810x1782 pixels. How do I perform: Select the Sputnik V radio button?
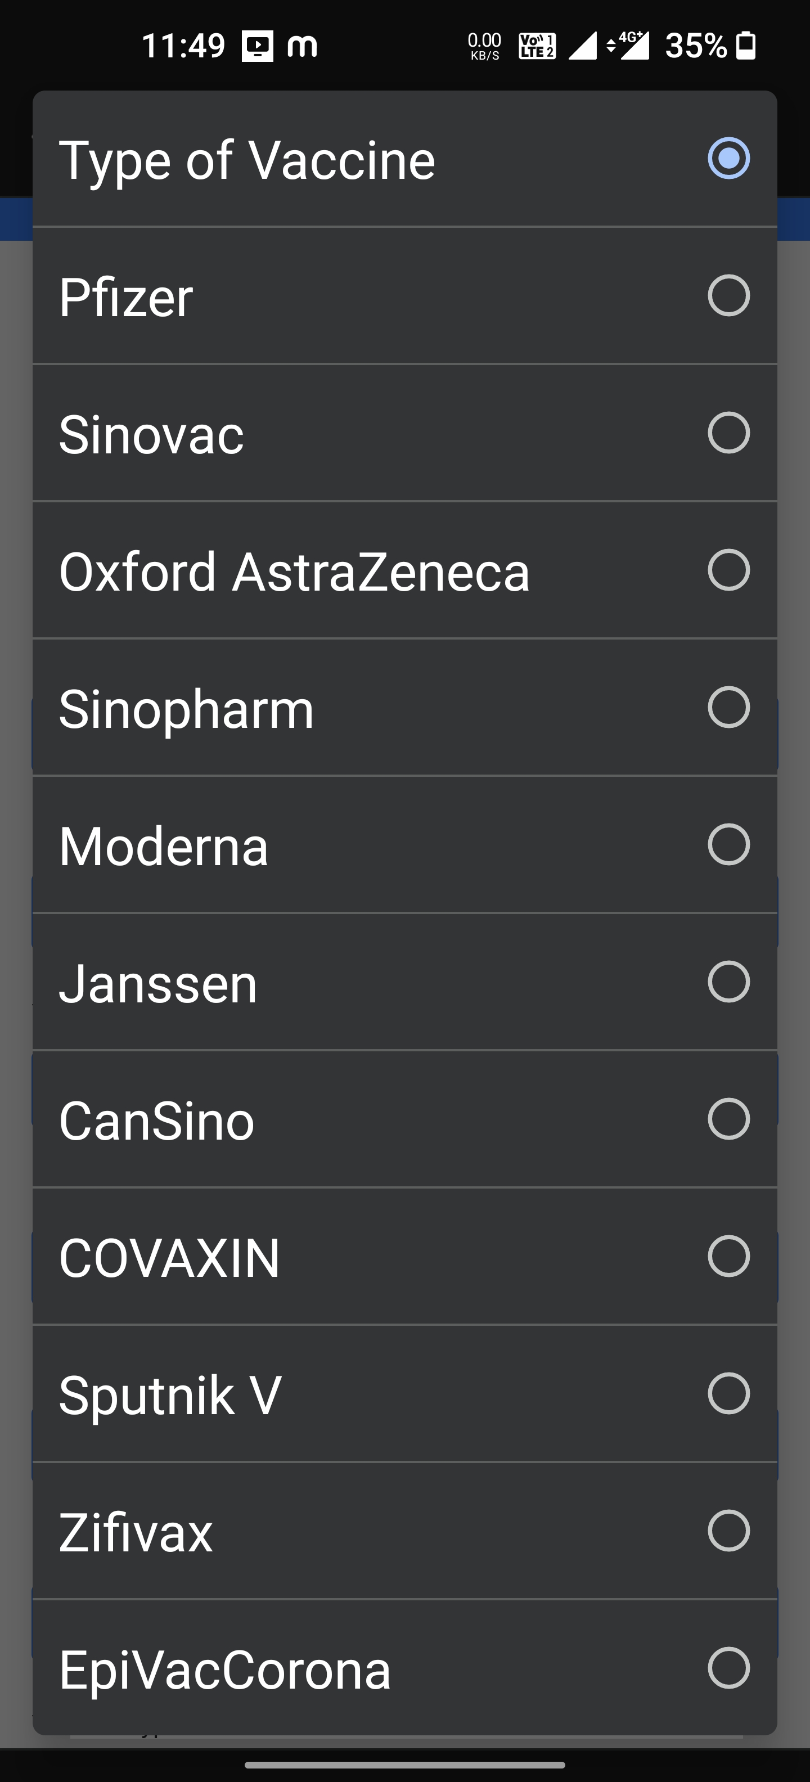(728, 1393)
